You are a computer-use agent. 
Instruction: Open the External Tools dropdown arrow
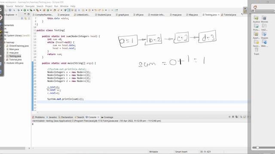tap(40, 10)
